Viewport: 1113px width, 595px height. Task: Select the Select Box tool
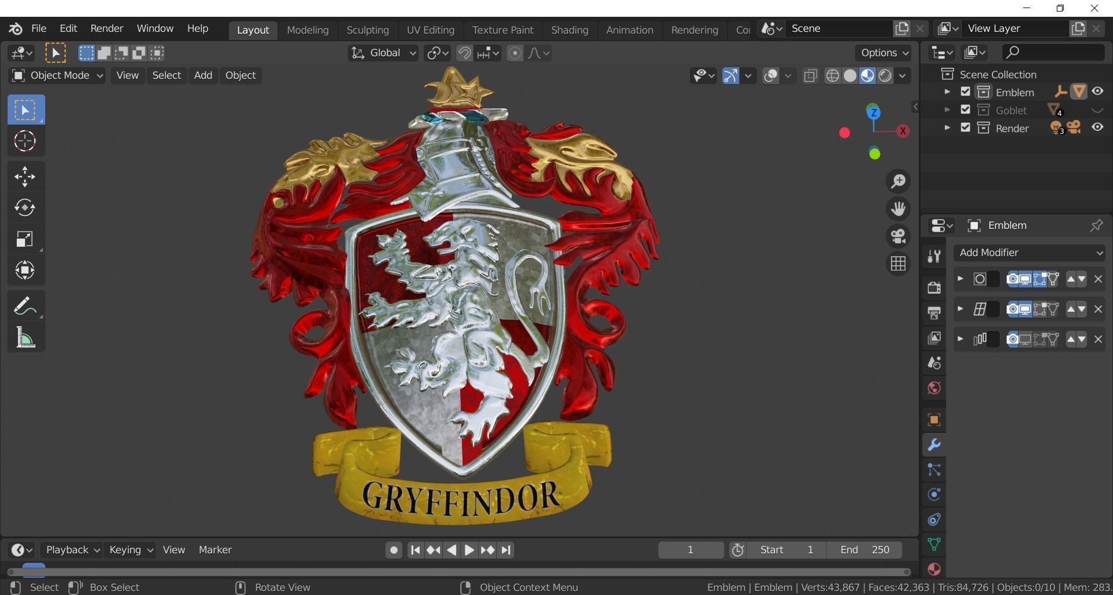(x=26, y=110)
